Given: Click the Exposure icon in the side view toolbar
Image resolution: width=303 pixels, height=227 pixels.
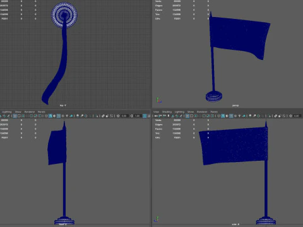Looking at the screenshot, I should [290, 116].
